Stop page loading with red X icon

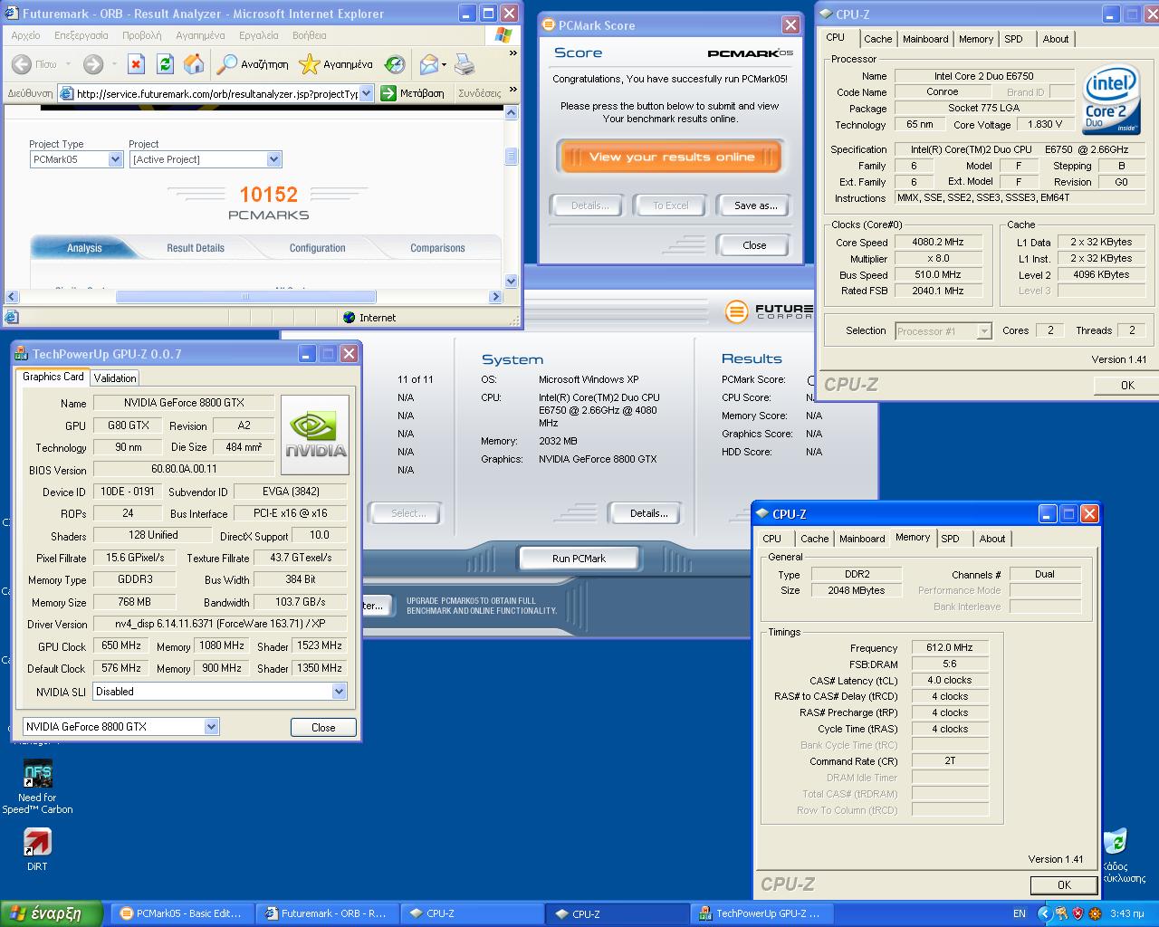[136, 64]
